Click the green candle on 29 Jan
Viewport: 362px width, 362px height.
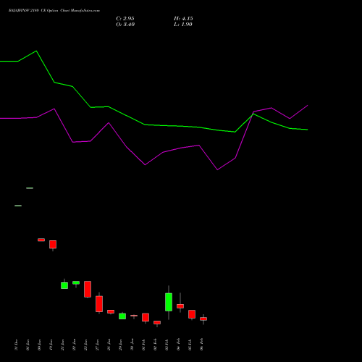(122, 316)
